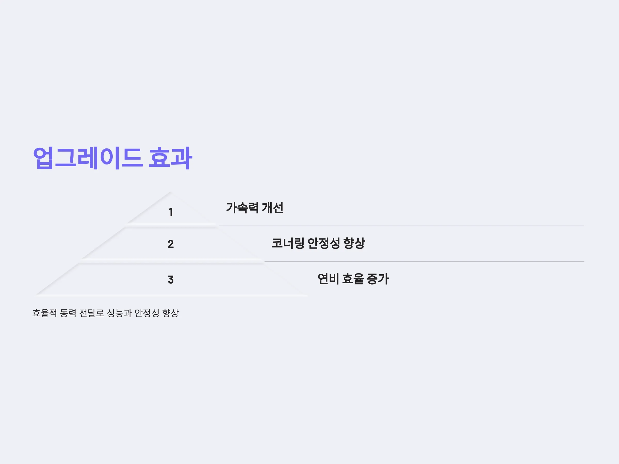Select the 코너링 안정성 향상 label
The height and width of the screenshot is (464, 619).
tap(319, 243)
